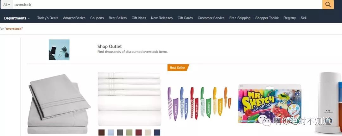
Task: Click the Shop Outlet phone and sunglasses image
Action: pos(59,50)
